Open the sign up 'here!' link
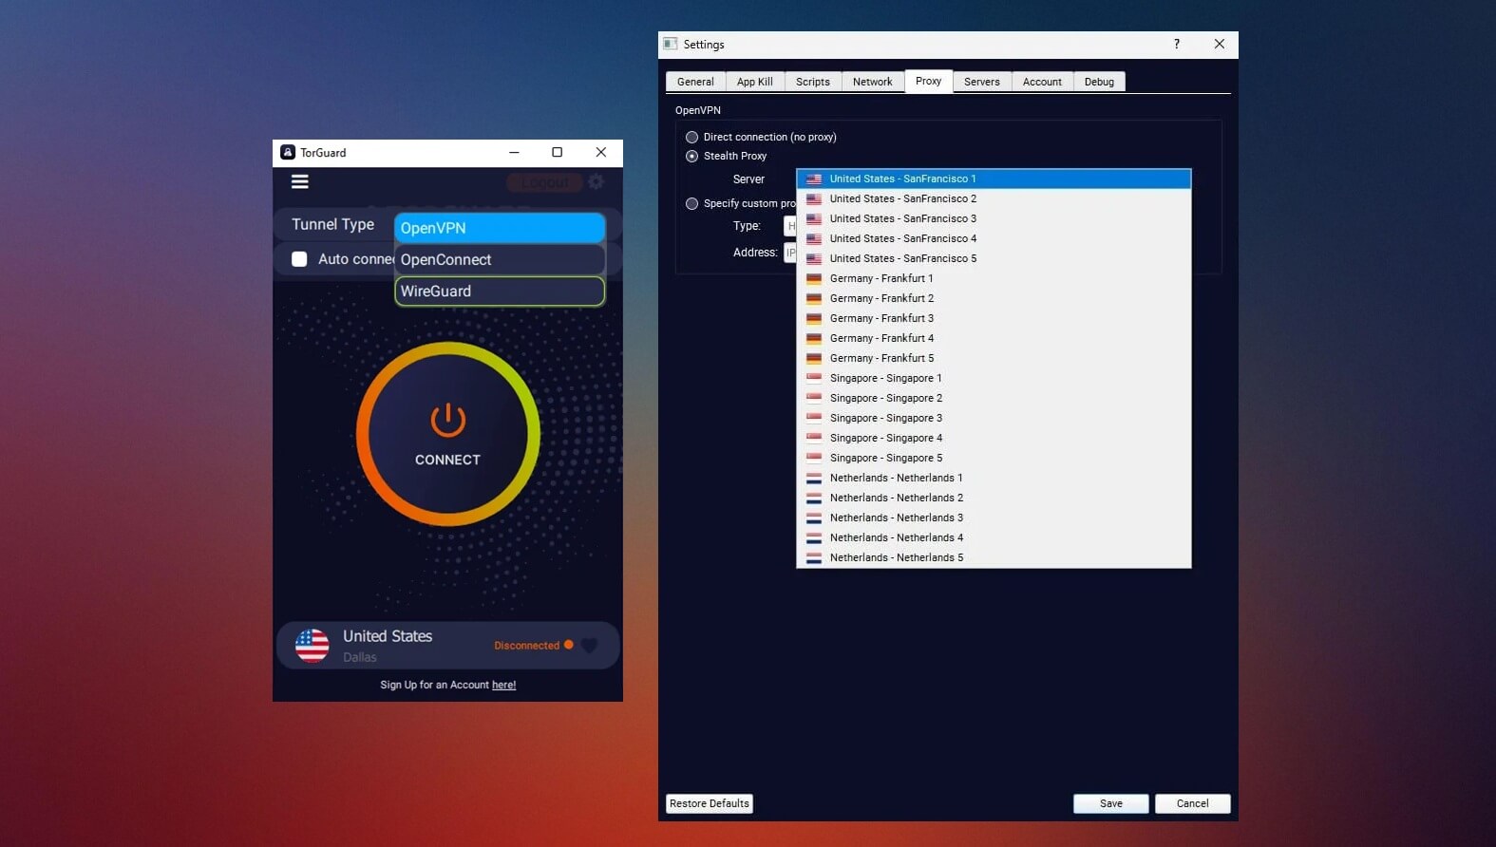The height and width of the screenshot is (847, 1496). 503,685
